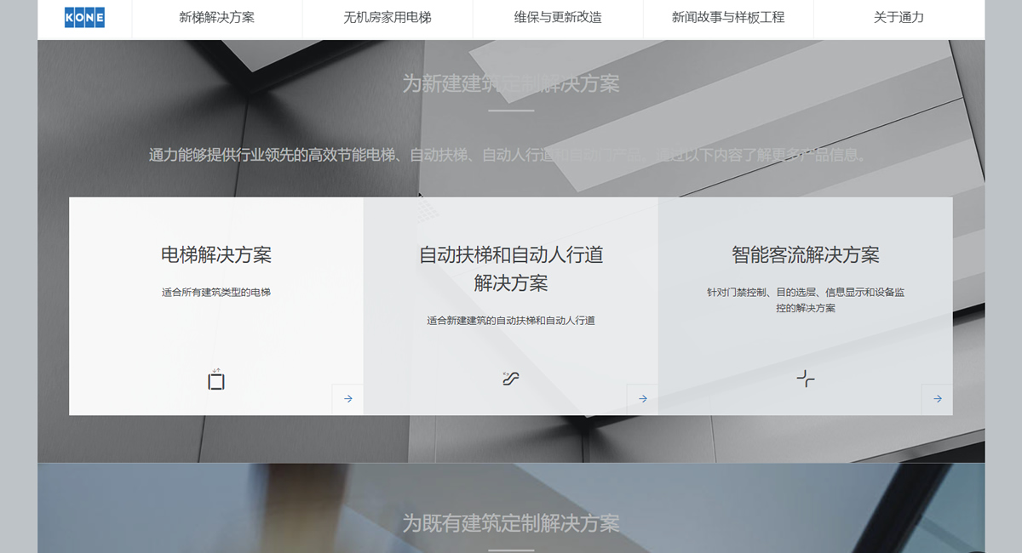Screen dimensions: 1022x553
Task: Select 维保与更新改造 in navigation bar
Action: [x=557, y=17]
